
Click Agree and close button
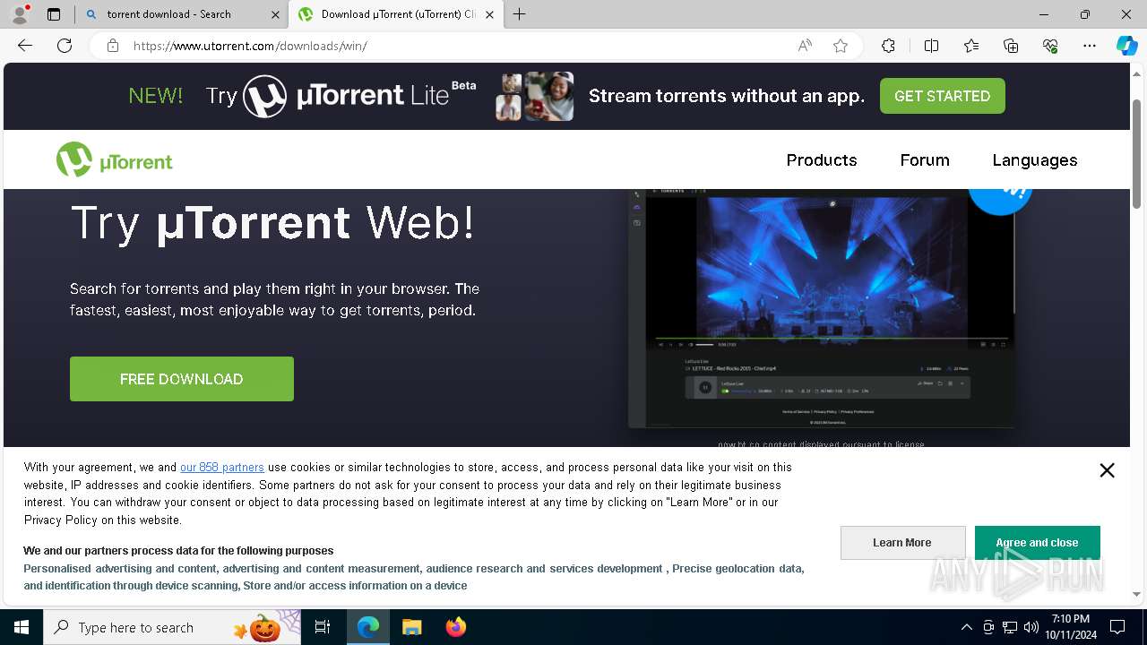tap(1037, 543)
